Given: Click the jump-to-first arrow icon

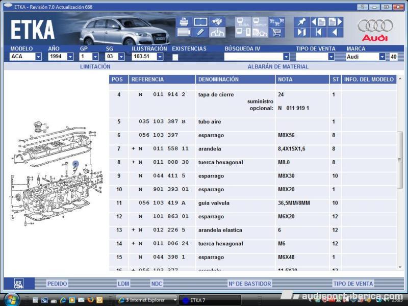Looking at the screenshot, I should 318,33.
